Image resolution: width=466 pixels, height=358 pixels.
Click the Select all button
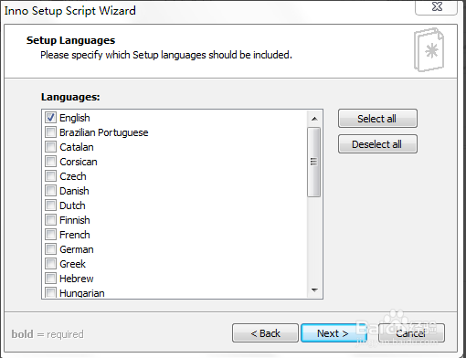click(x=377, y=119)
